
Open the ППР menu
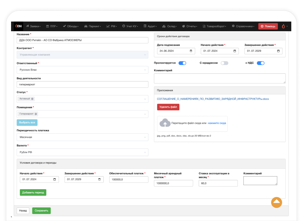[52, 26]
